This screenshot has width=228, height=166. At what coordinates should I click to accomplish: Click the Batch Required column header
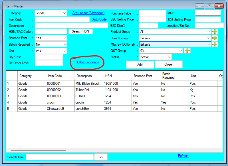[x=174, y=76]
